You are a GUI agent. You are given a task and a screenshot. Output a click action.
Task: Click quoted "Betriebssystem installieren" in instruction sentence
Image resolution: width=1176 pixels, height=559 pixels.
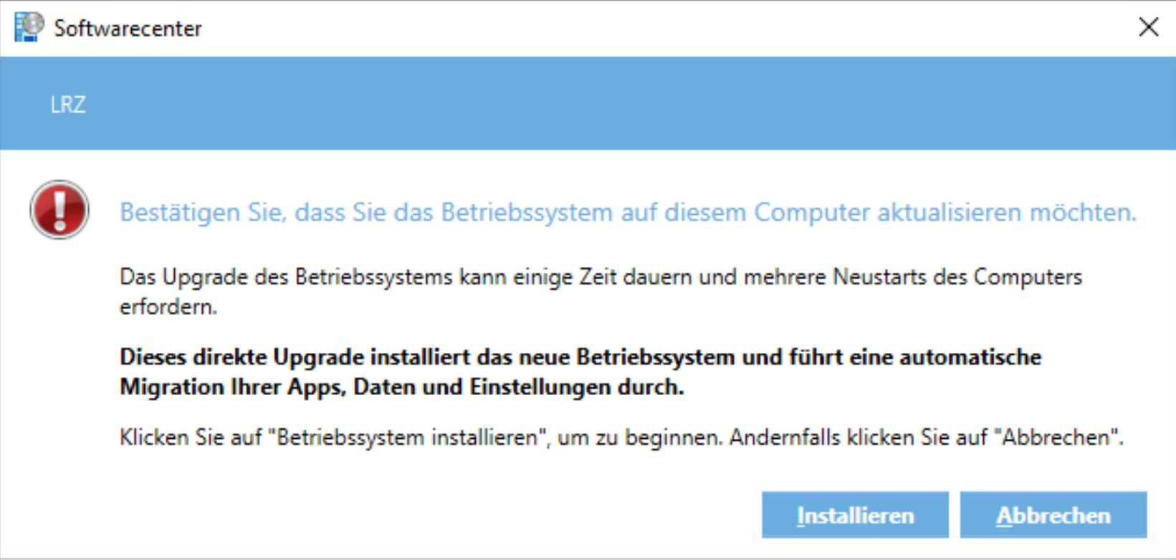click(x=407, y=437)
